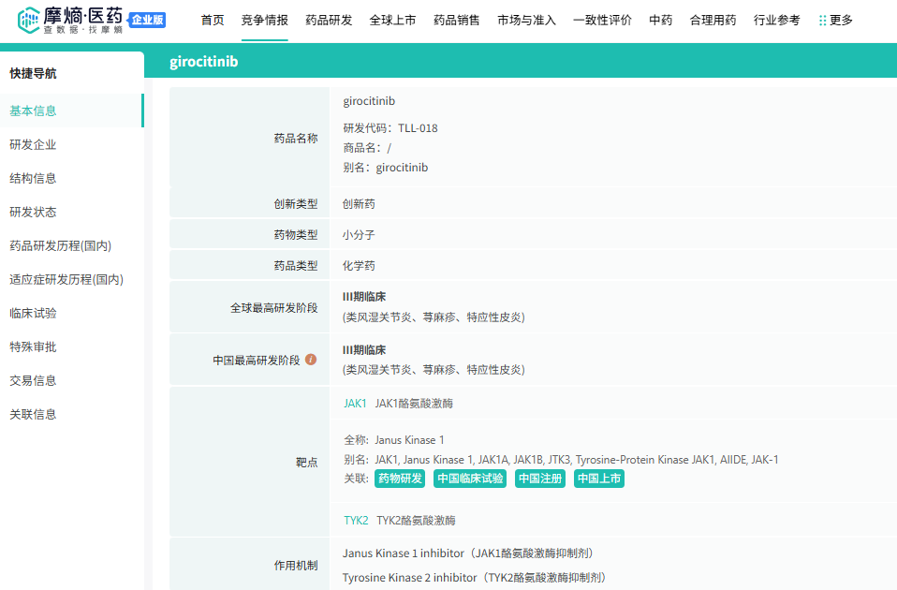Click the 中国临床试验 tag button
The height and width of the screenshot is (590, 897).
[x=470, y=479]
